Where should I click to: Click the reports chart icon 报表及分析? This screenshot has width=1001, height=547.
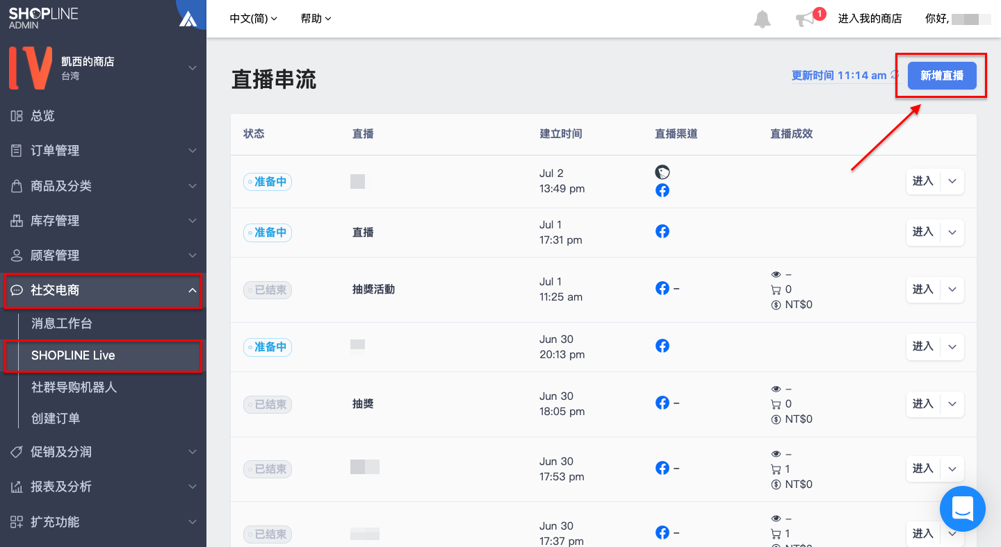[x=17, y=487]
